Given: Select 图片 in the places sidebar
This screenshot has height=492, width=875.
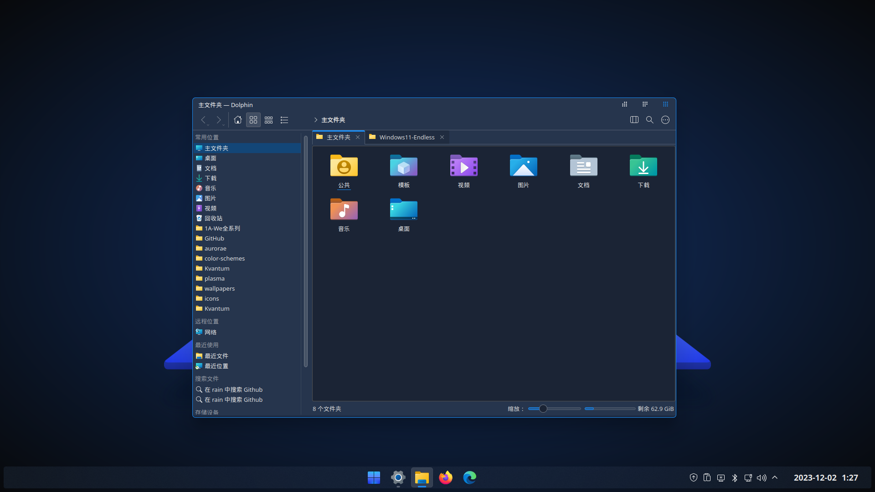Looking at the screenshot, I should point(247,198).
